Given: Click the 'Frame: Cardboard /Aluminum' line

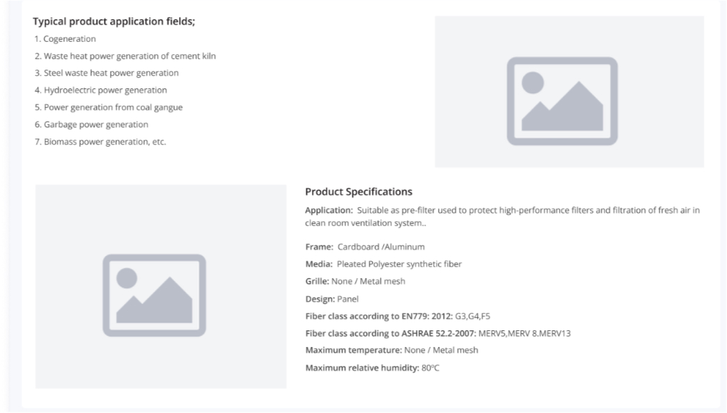Looking at the screenshot, I should 365,247.
